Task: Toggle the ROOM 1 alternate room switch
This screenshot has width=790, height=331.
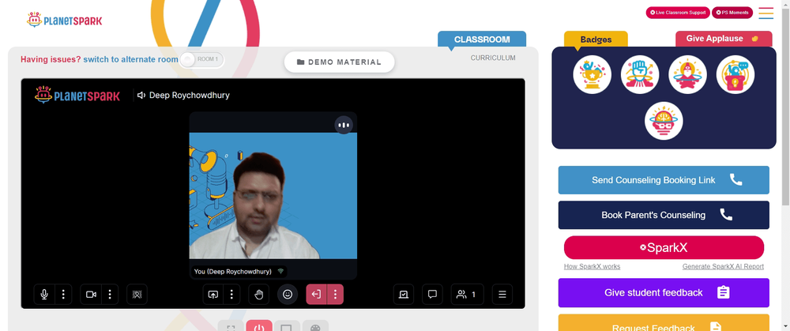Action: [x=201, y=59]
